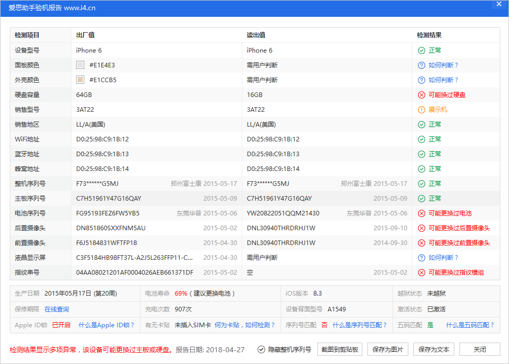Click the help icon beside 面板颜色 result
Viewport: 509px width, 364px height.
click(421, 65)
